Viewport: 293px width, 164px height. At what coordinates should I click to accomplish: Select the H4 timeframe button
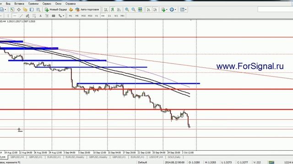pos(103,16)
